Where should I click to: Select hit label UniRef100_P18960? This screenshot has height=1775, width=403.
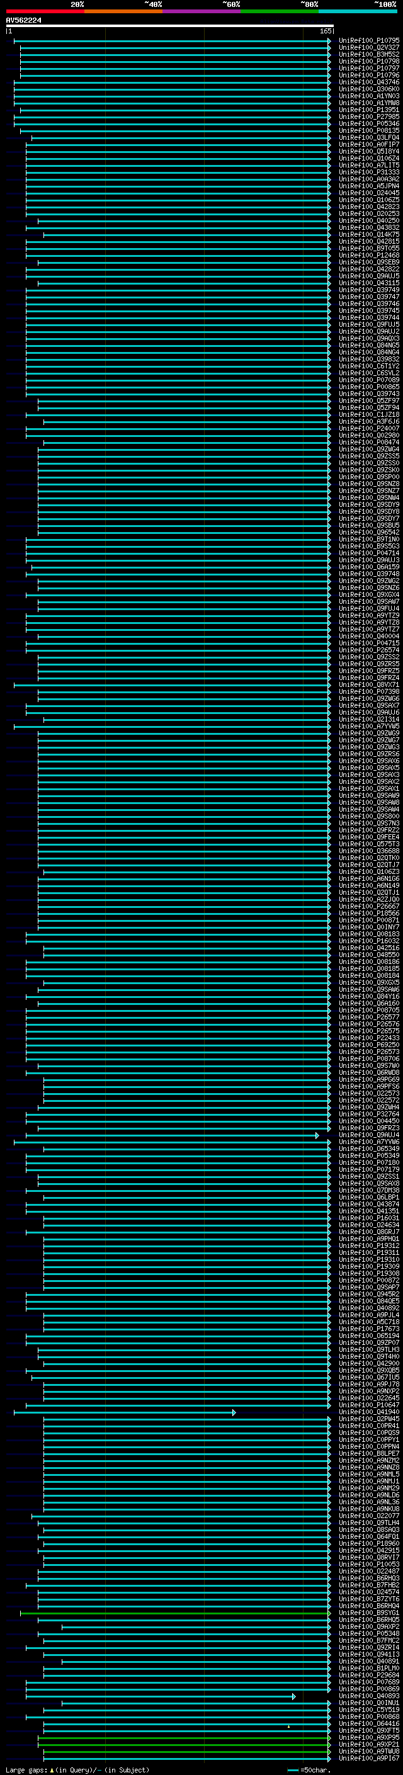pyautogui.click(x=368, y=1543)
